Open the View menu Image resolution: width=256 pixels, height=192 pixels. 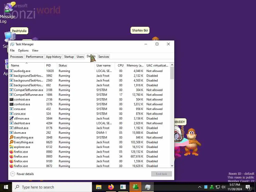(x=35, y=50)
